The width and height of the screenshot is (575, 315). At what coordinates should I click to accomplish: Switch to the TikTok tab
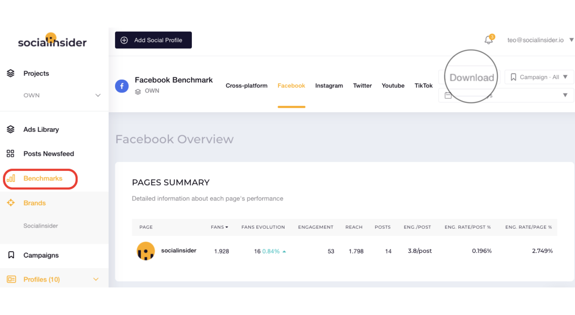[424, 85]
